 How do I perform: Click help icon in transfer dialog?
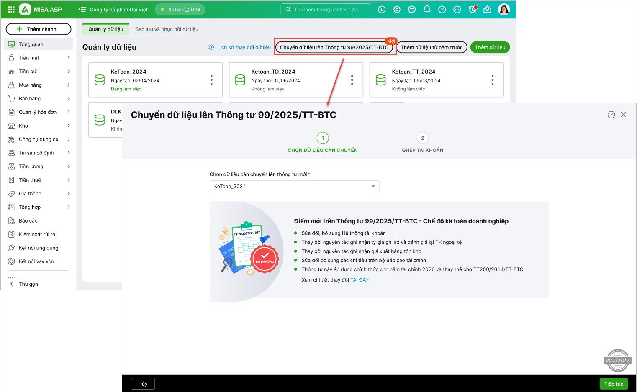click(611, 115)
